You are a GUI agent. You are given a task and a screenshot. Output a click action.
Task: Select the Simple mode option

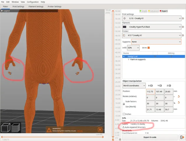pyautogui.click(x=144, y=11)
